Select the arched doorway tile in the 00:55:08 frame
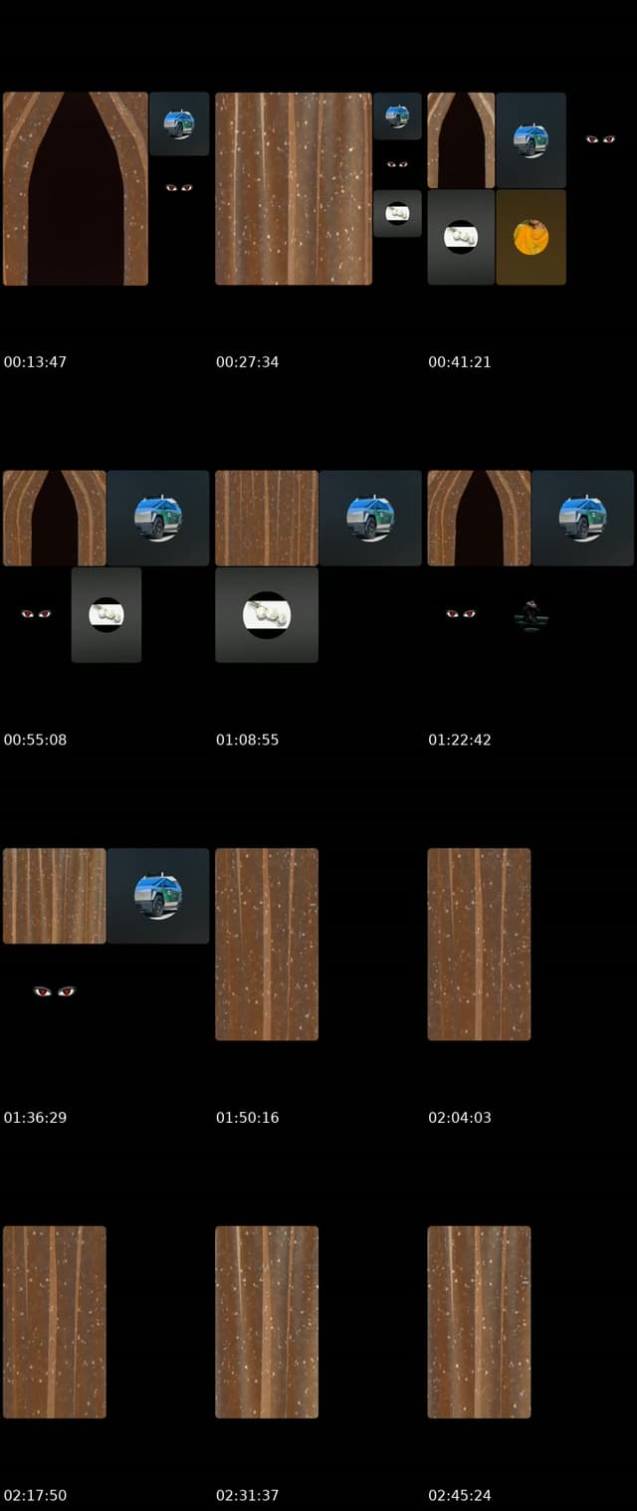Image resolution: width=637 pixels, height=1511 pixels. pos(55,519)
